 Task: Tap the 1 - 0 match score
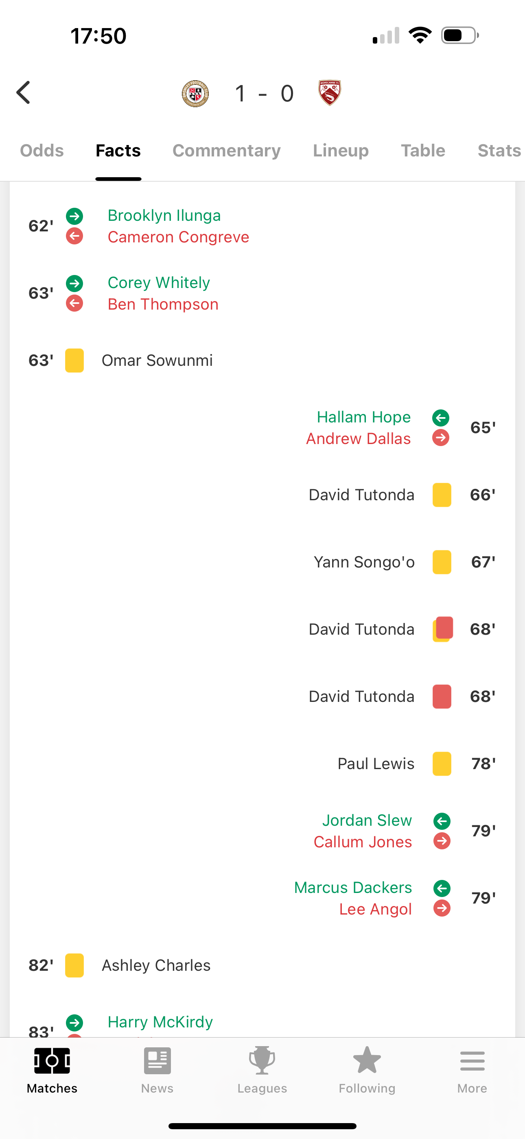point(264,93)
